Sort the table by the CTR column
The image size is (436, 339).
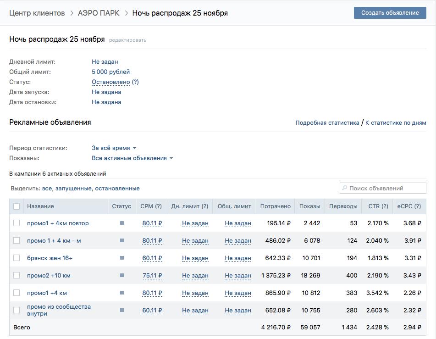click(x=378, y=206)
